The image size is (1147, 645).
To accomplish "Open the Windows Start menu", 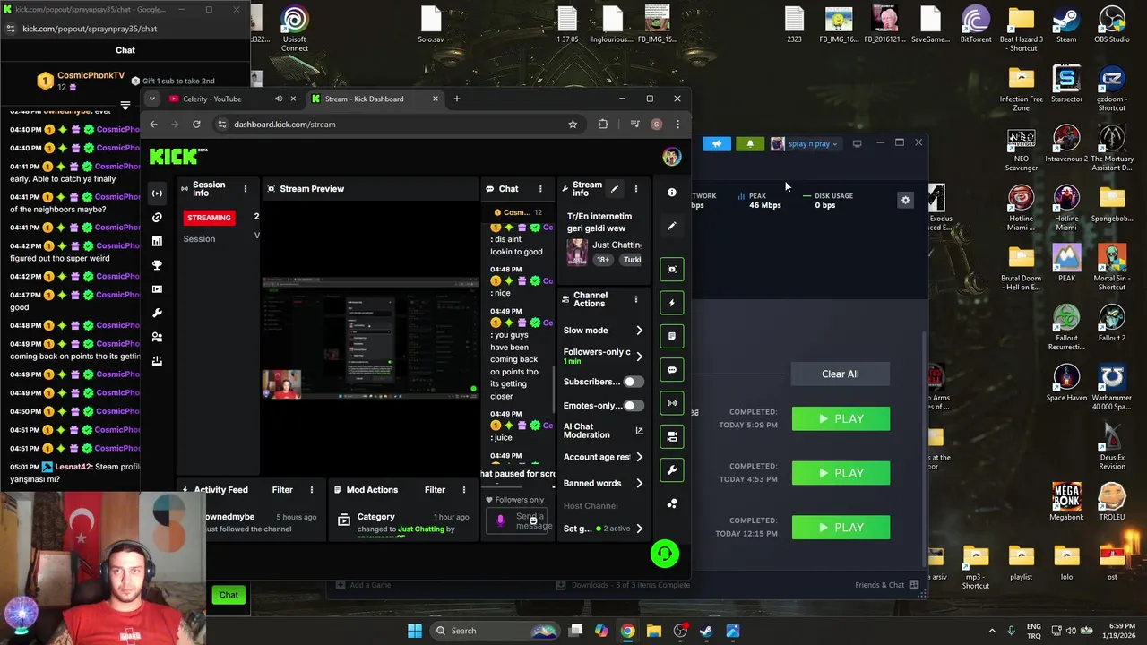I will (415, 631).
